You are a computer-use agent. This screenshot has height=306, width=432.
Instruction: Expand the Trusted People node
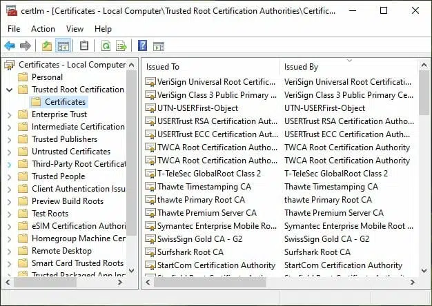[x=10, y=176]
